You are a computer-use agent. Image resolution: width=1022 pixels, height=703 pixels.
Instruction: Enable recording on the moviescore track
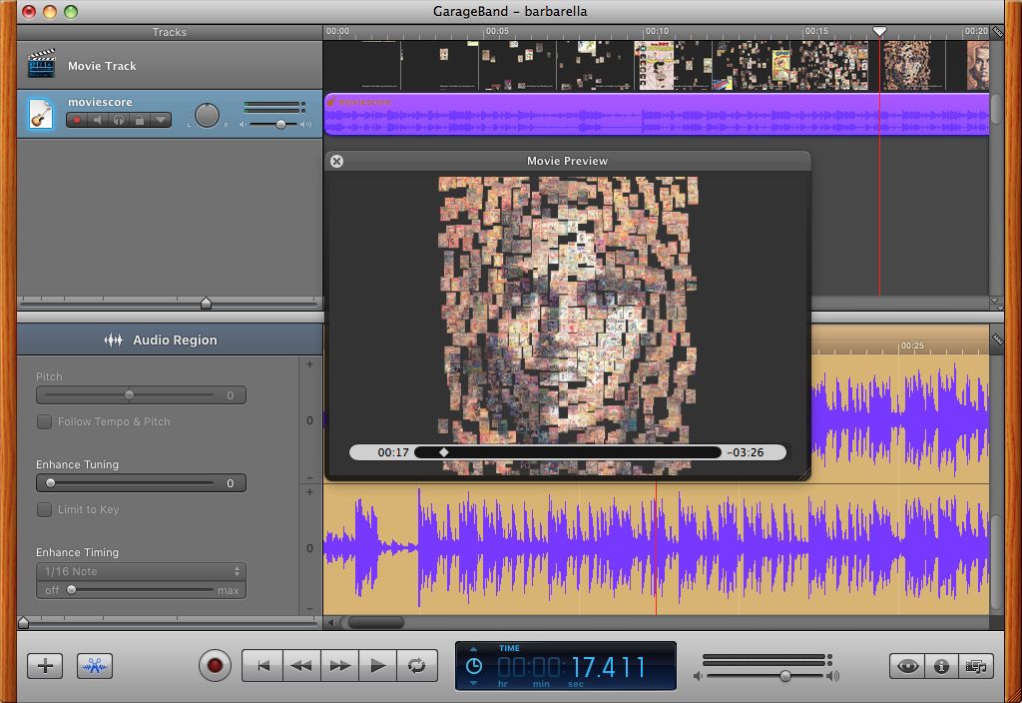77,120
